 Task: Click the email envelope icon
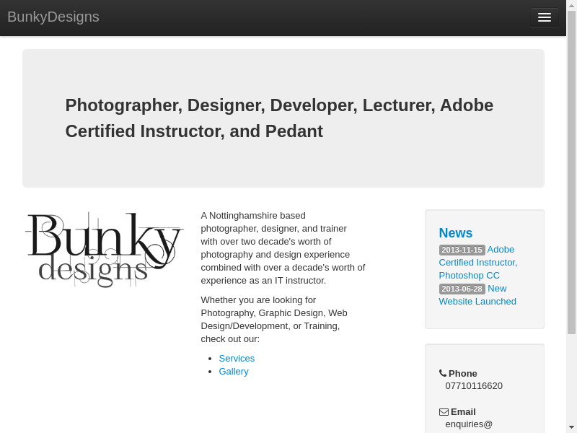[x=444, y=412]
